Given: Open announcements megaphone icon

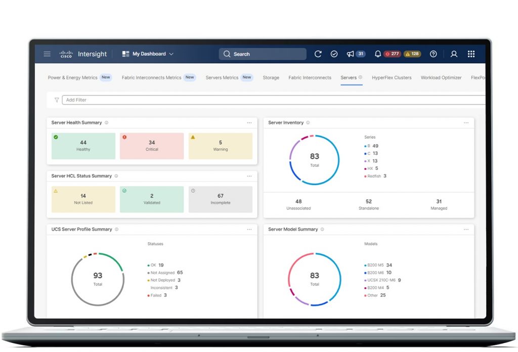Looking at the screenshot, I should (350, 54).
